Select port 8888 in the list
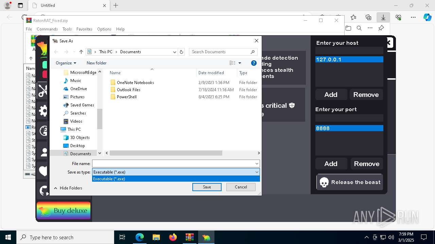435x244 pixels. [349, 128]
